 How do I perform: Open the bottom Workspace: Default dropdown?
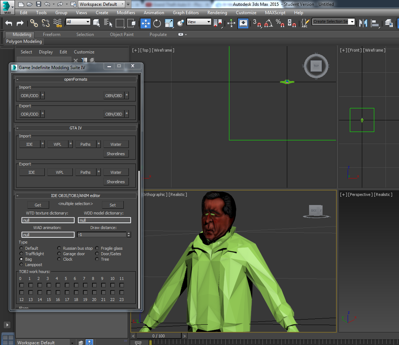(x=45, y=342)
